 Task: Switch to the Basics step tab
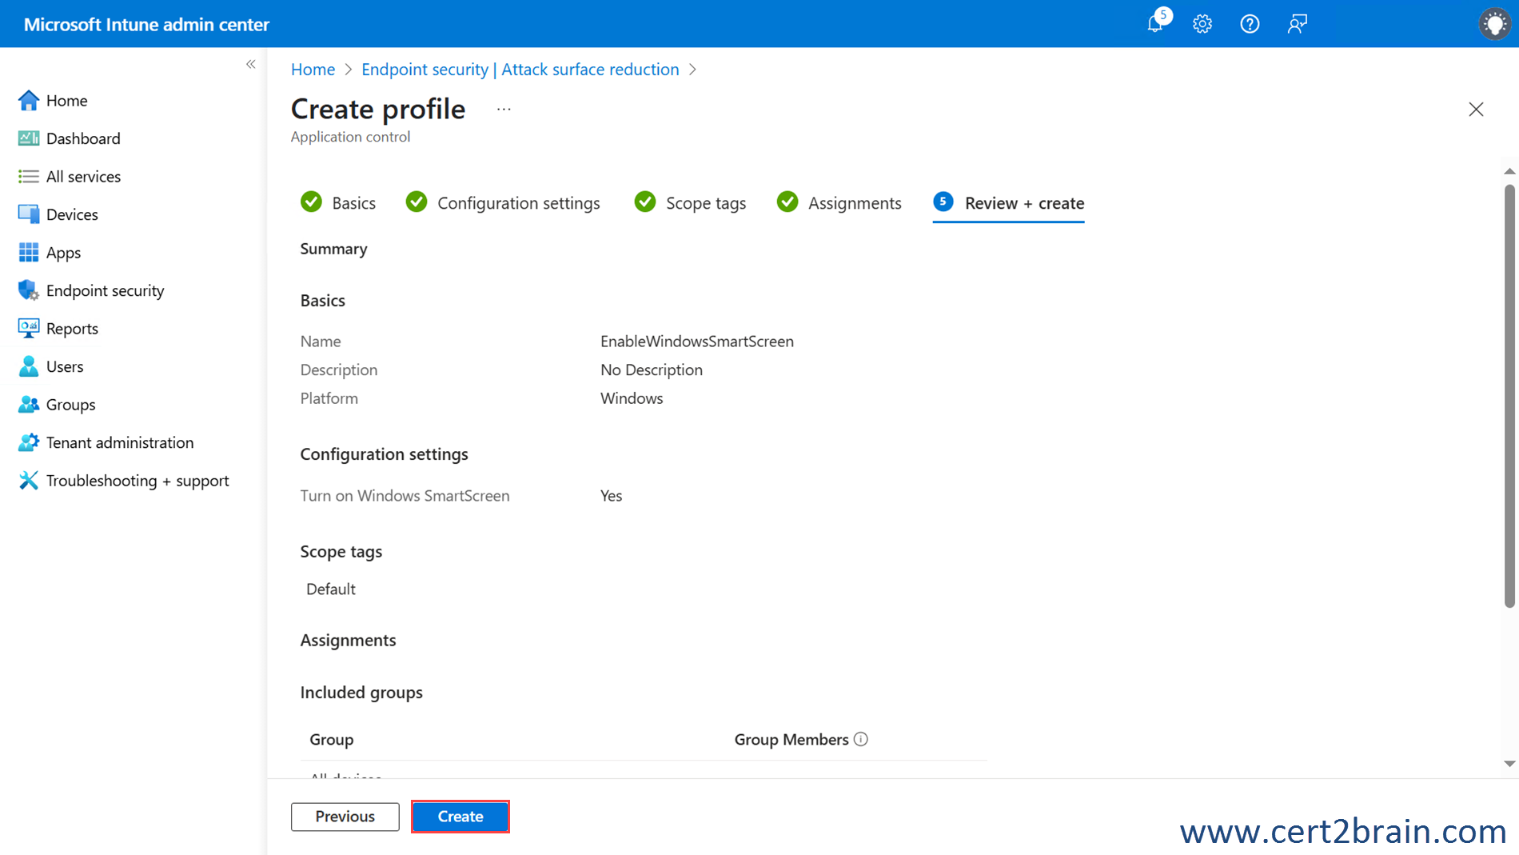[338, 202]
